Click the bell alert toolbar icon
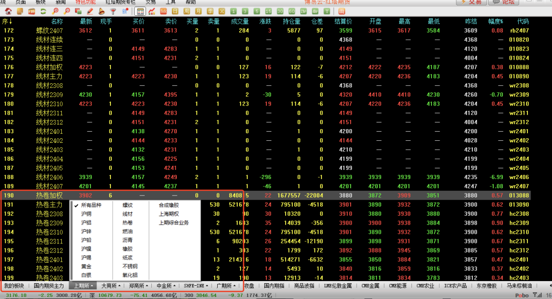552x299 pixels. coord(101,11)
